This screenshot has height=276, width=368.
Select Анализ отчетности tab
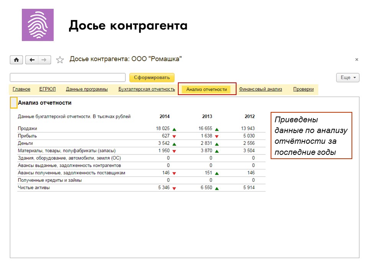point(207,89)
